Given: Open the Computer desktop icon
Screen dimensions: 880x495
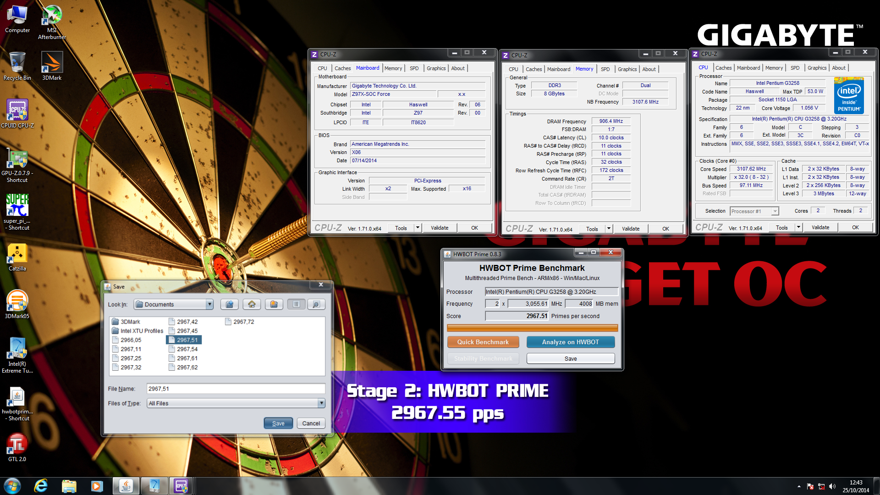Looking at the screenshot, I should pos(17,19).
